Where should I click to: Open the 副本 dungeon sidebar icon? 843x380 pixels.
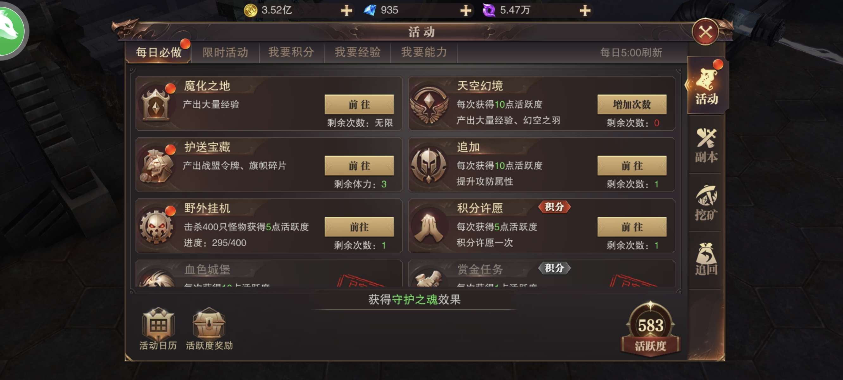(706, 145)
